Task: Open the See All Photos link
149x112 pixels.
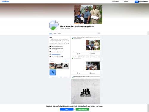Action: pyautogui.click(x=66, y=61)
